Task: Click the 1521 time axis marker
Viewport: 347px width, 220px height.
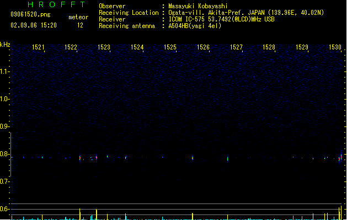Action: point(38,47)
